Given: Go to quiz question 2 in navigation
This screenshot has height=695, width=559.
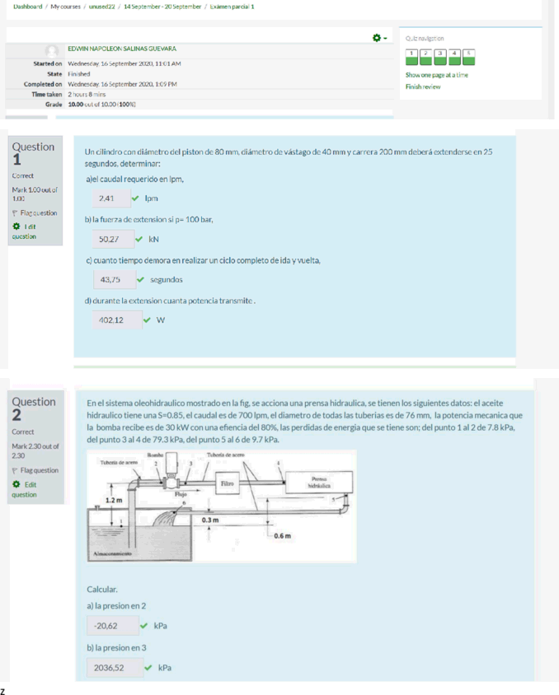Looking at the screenshot, I should click(x=425, y=57).
